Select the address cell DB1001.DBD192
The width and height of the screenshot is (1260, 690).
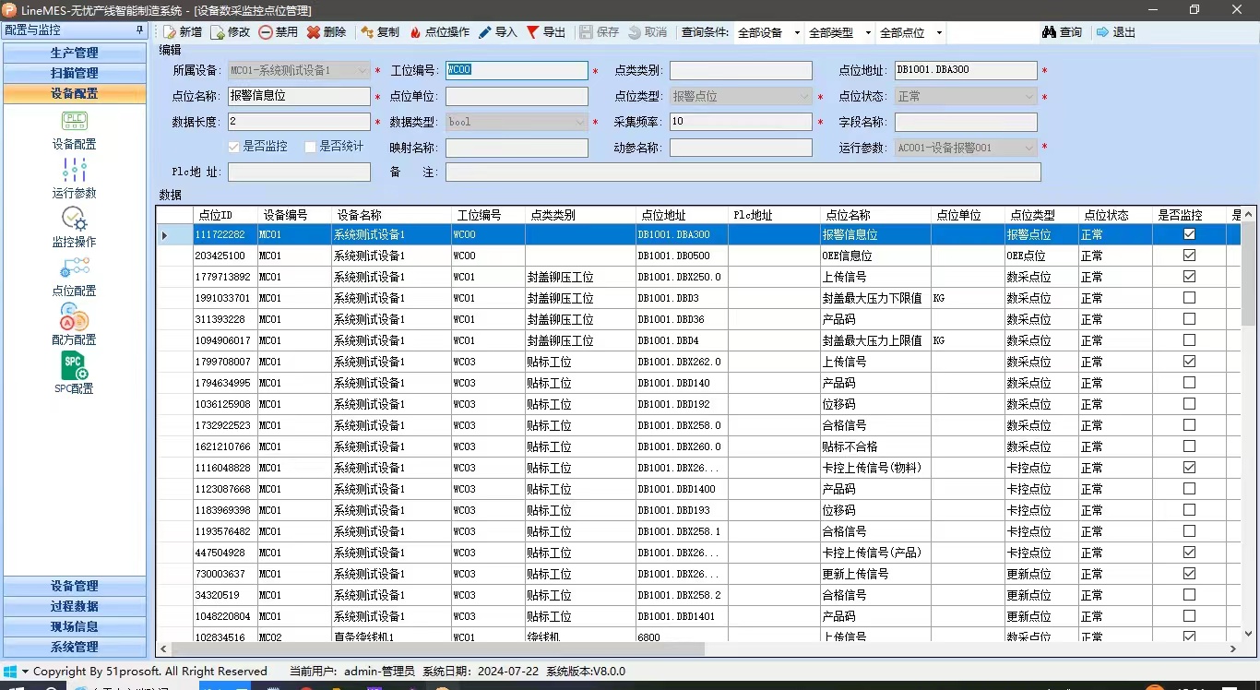pyautogui.click(x=682, y=404)
